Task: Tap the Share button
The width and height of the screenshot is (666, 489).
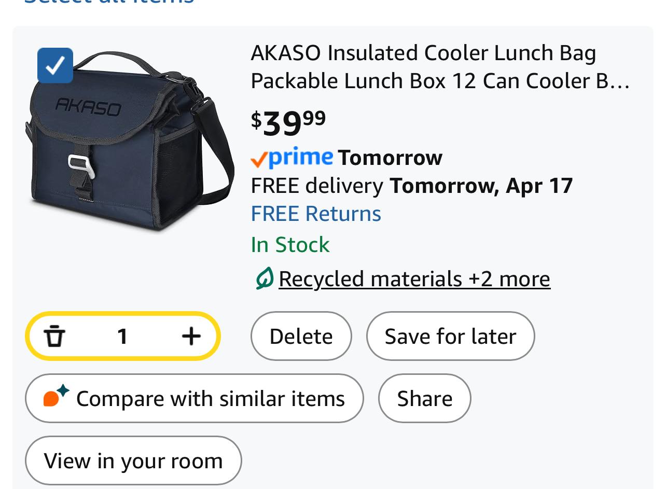Action: (x=424, y=398)
